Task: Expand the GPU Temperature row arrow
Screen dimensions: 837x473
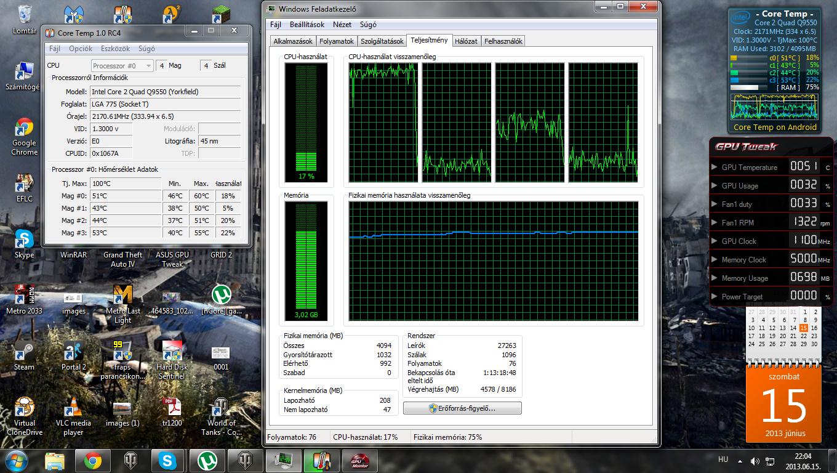Action: coord(715,167)
